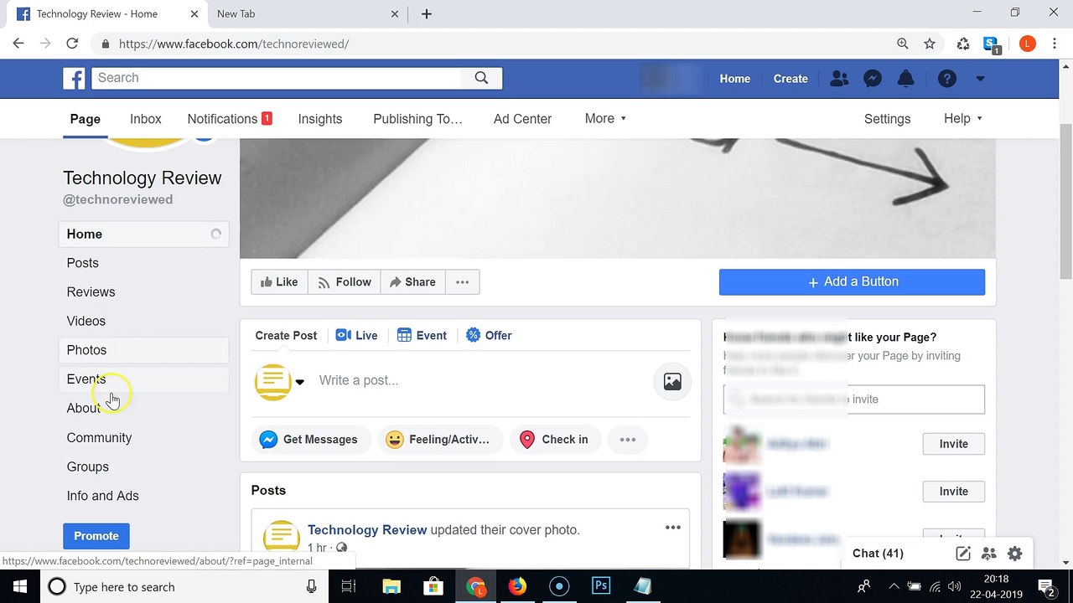The width and height of the screenshot is (1073, 603).
Task: Click the browser back arrow
Action: [x=18, y=44]
